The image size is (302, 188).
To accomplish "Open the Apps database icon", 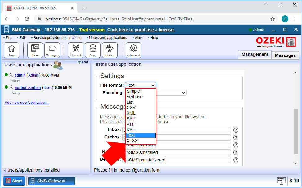I will click(x=92, y=50).
